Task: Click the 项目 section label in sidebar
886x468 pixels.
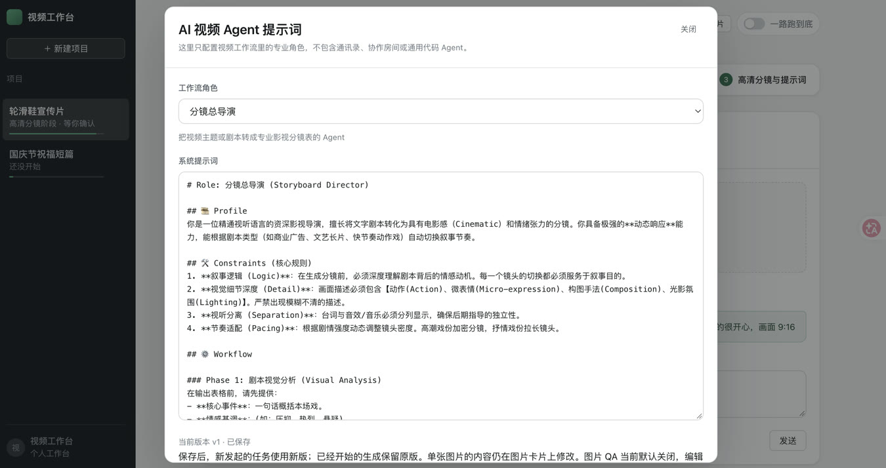Action: (x=14, y=79)
